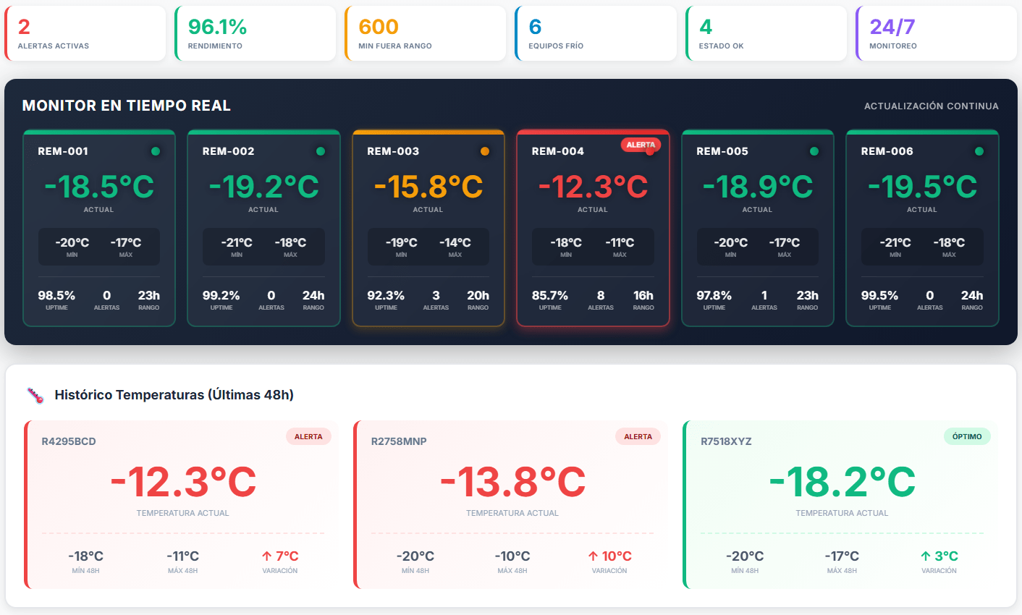This screenshot has height=615, width=1022.
Task: Open the Rendimiento 96.1% summary card
Action: click(x=255, y=33)
